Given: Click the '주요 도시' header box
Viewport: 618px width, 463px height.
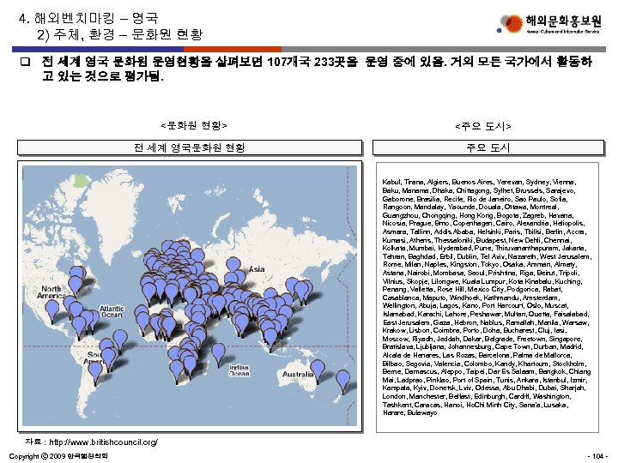Looking at the screenshot, I should click(x=488, y=147).
